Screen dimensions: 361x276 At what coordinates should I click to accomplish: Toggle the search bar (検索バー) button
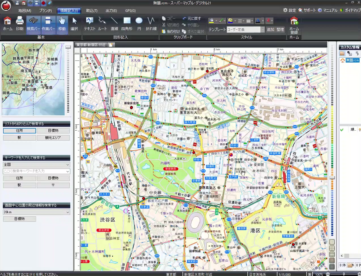coord(33,25)
